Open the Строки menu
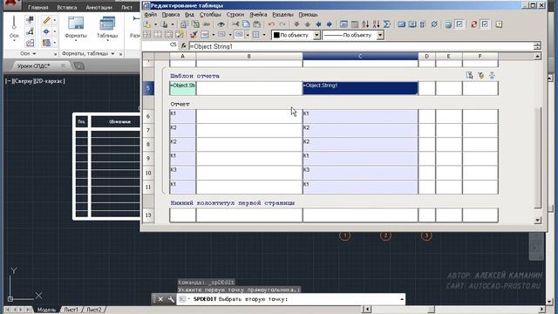Viewport: 558px width, 314px height. [235, 15]
